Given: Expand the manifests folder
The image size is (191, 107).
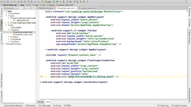Looking at the screenshot, I should click(x=6, y=13).
